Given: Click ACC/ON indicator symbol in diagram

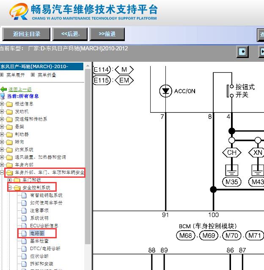Looking at the screenshot, I should 165,91.
